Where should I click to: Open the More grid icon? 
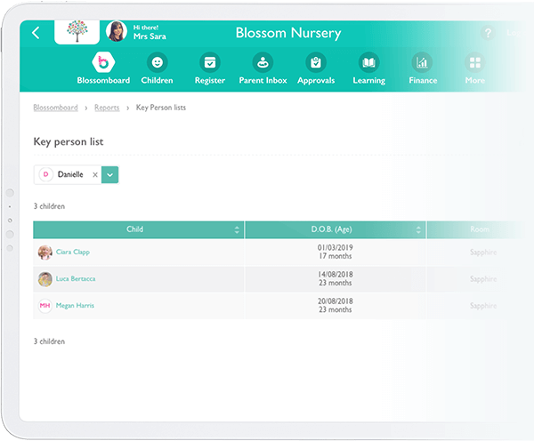(x=474, y=62)
